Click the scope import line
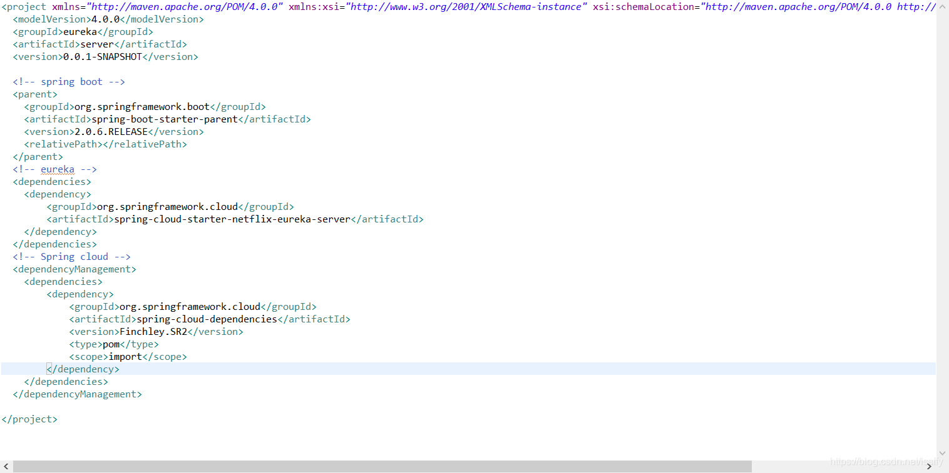Image resolution: width=949 pixels, height=473 pixels. pyautogui.click(x=128, y=357)
